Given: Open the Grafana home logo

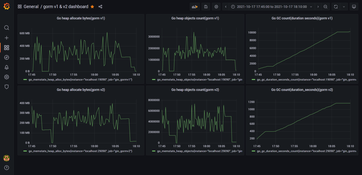Looking at the screenshot, I should 7,6.
